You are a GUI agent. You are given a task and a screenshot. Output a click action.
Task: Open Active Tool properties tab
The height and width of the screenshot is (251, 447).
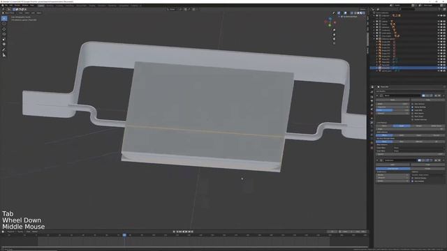(x=372, y=92)
